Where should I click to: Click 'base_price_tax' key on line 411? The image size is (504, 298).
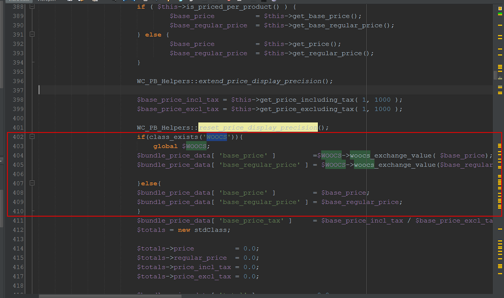coord(252,221)
